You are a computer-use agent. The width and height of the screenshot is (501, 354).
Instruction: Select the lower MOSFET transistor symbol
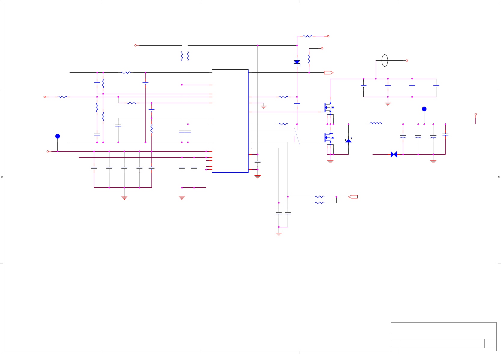click(328, 138)
